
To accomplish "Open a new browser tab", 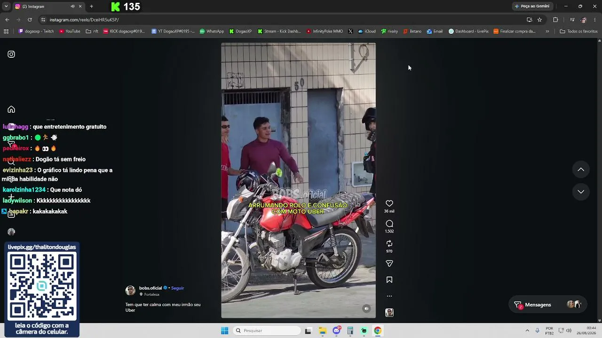I will click(91, 7).
